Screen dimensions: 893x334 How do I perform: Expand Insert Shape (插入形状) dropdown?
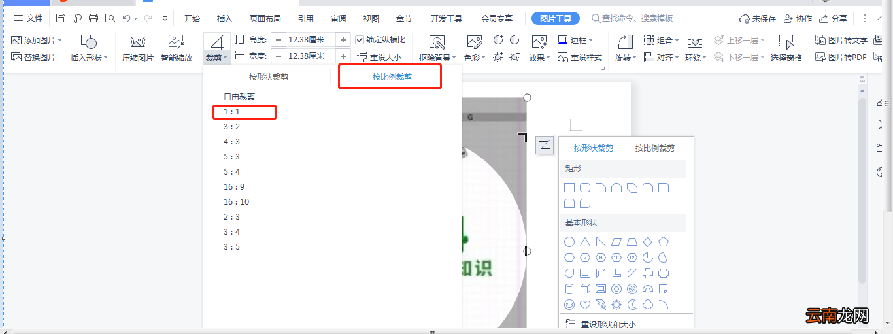point(106,58)
